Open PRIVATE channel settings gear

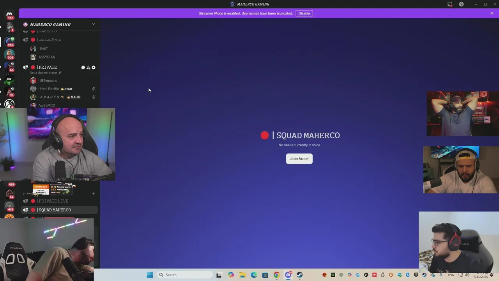pos(93,68)
